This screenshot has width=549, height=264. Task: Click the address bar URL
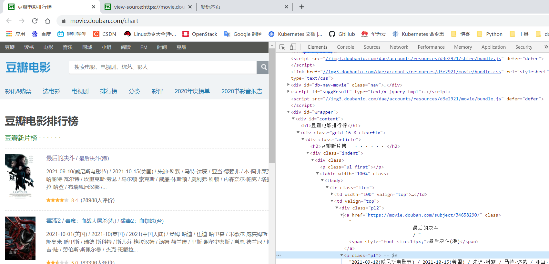(x=104, y=21)
